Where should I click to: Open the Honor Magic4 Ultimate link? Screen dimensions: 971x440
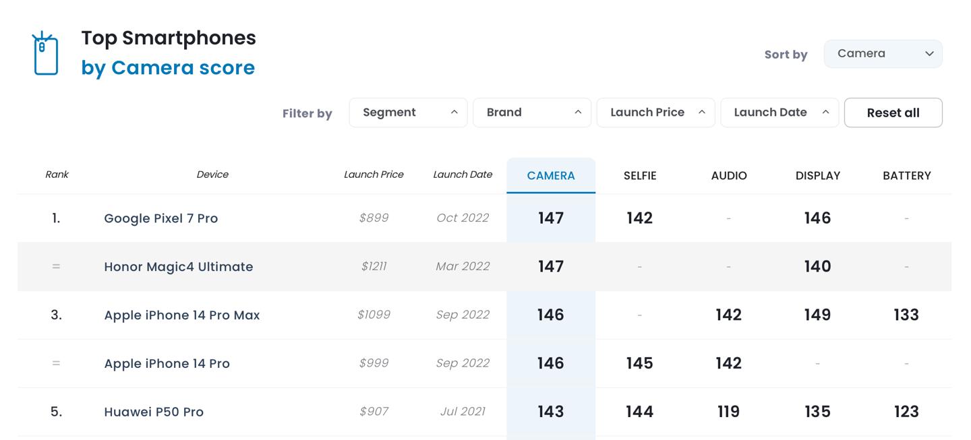click(178, 267)
